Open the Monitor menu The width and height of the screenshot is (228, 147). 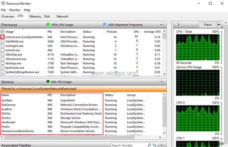point(15,10)
